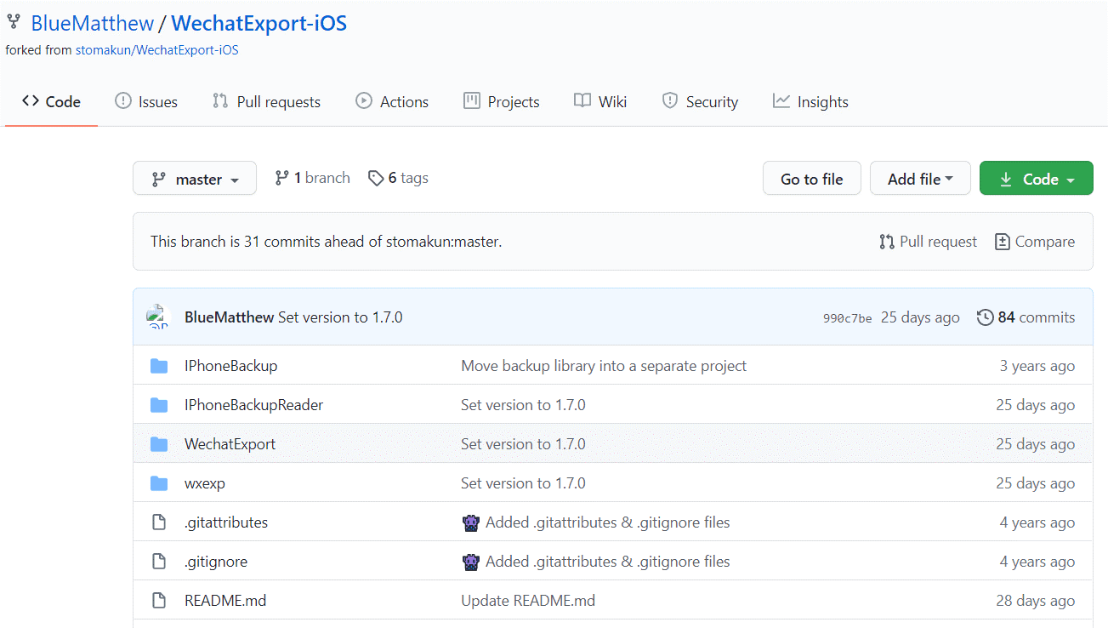Click the wxexp folder icon
Image resolution: width=1108 pixels, height=628 pixels.
pos(159,483)
